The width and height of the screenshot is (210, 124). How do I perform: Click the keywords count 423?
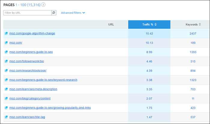[193, 108]
